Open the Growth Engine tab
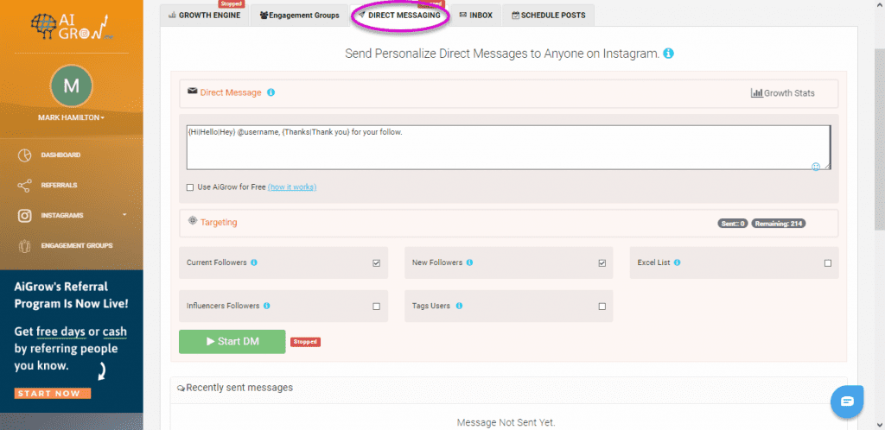The height and width of the screenshot is (430, 885). [204, 16]
